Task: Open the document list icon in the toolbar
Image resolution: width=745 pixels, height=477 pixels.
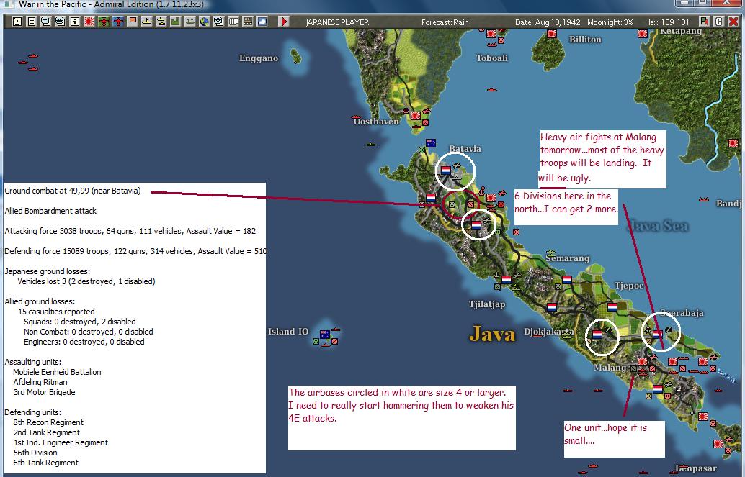Action: tap(32, 22)
